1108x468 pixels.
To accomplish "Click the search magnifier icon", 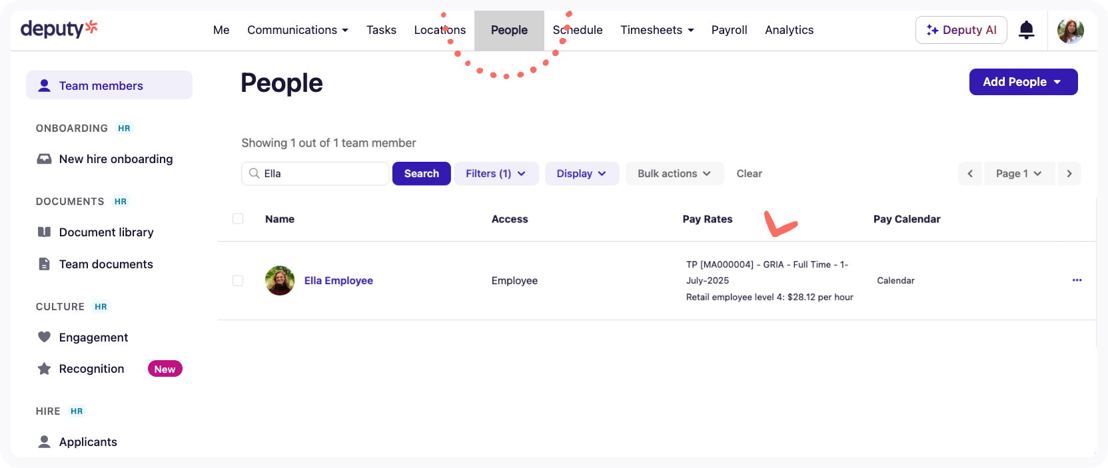I will tap(254, 173).
